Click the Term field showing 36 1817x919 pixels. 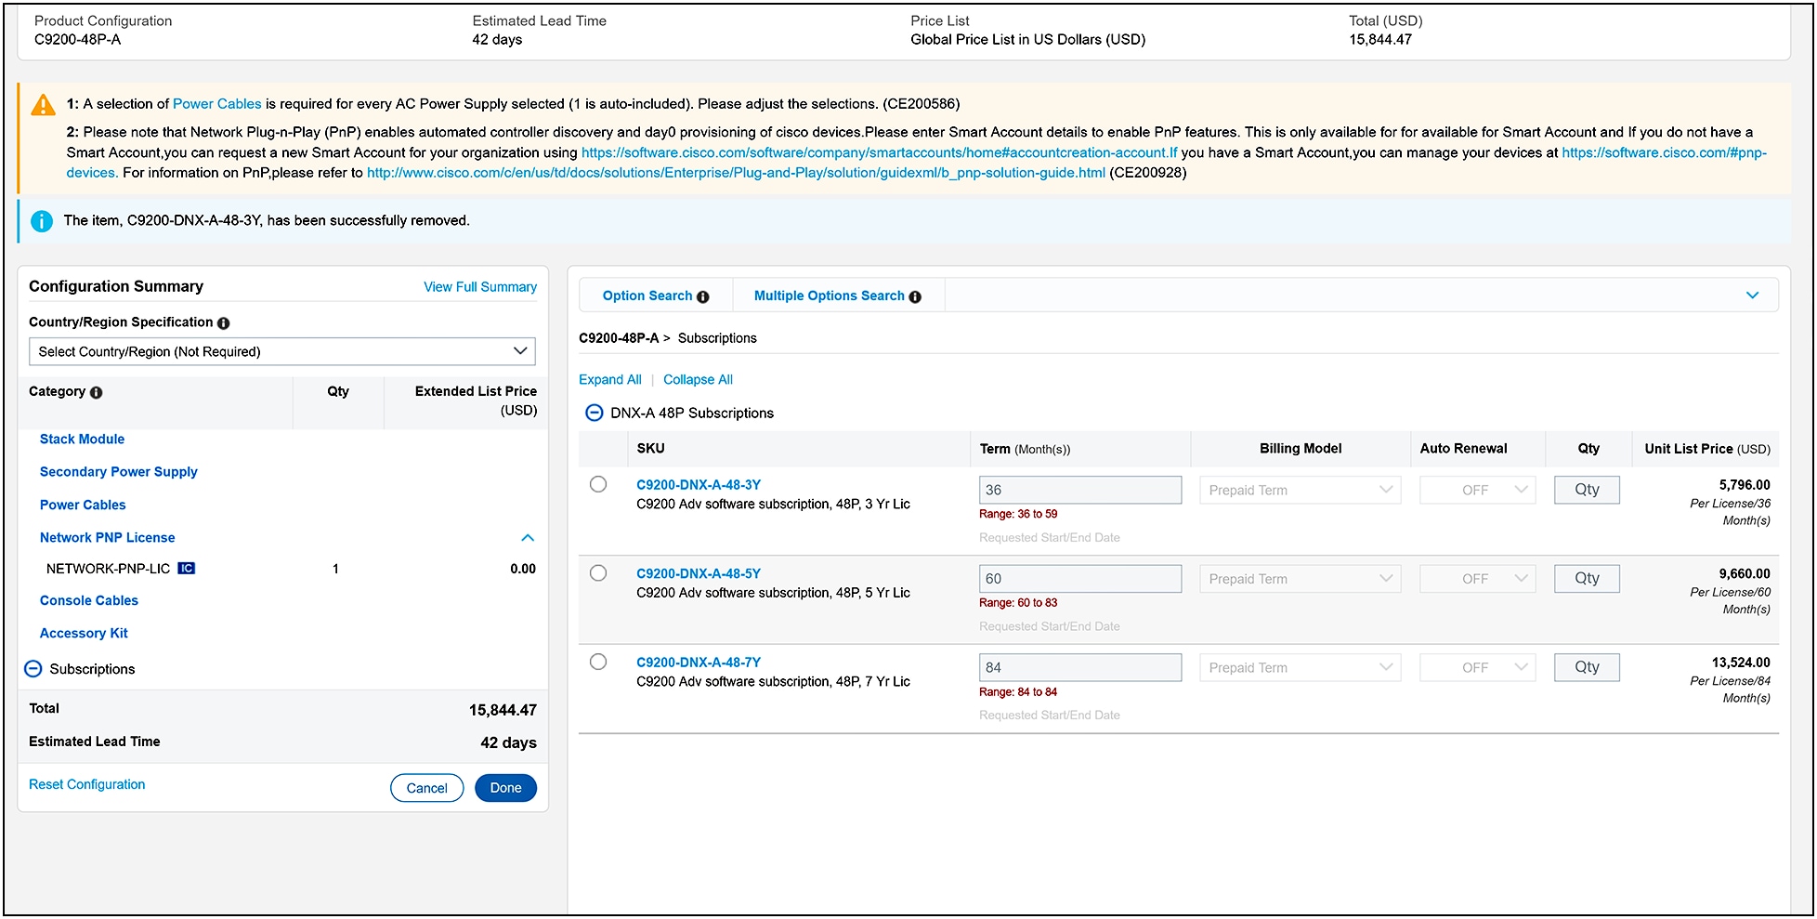pos(1080,490)
